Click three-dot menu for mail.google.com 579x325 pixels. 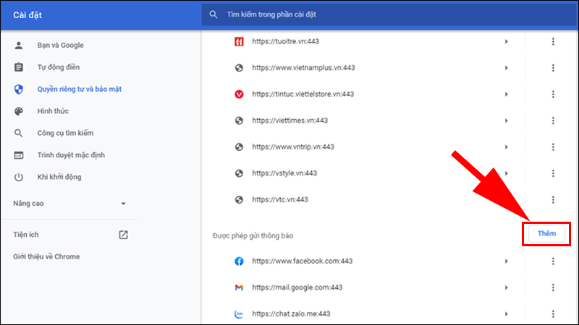tap(552, 287)
